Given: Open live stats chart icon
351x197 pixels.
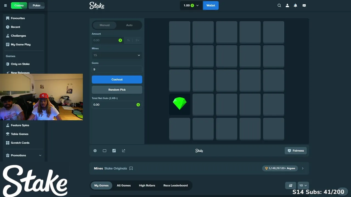Looking at the screenshot, I should (x=114, y=151).
